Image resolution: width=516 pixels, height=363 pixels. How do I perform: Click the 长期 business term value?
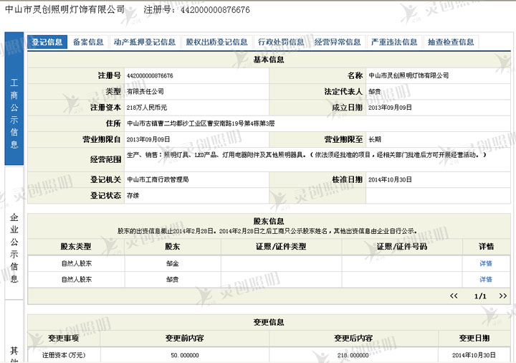tap(375, 139)
